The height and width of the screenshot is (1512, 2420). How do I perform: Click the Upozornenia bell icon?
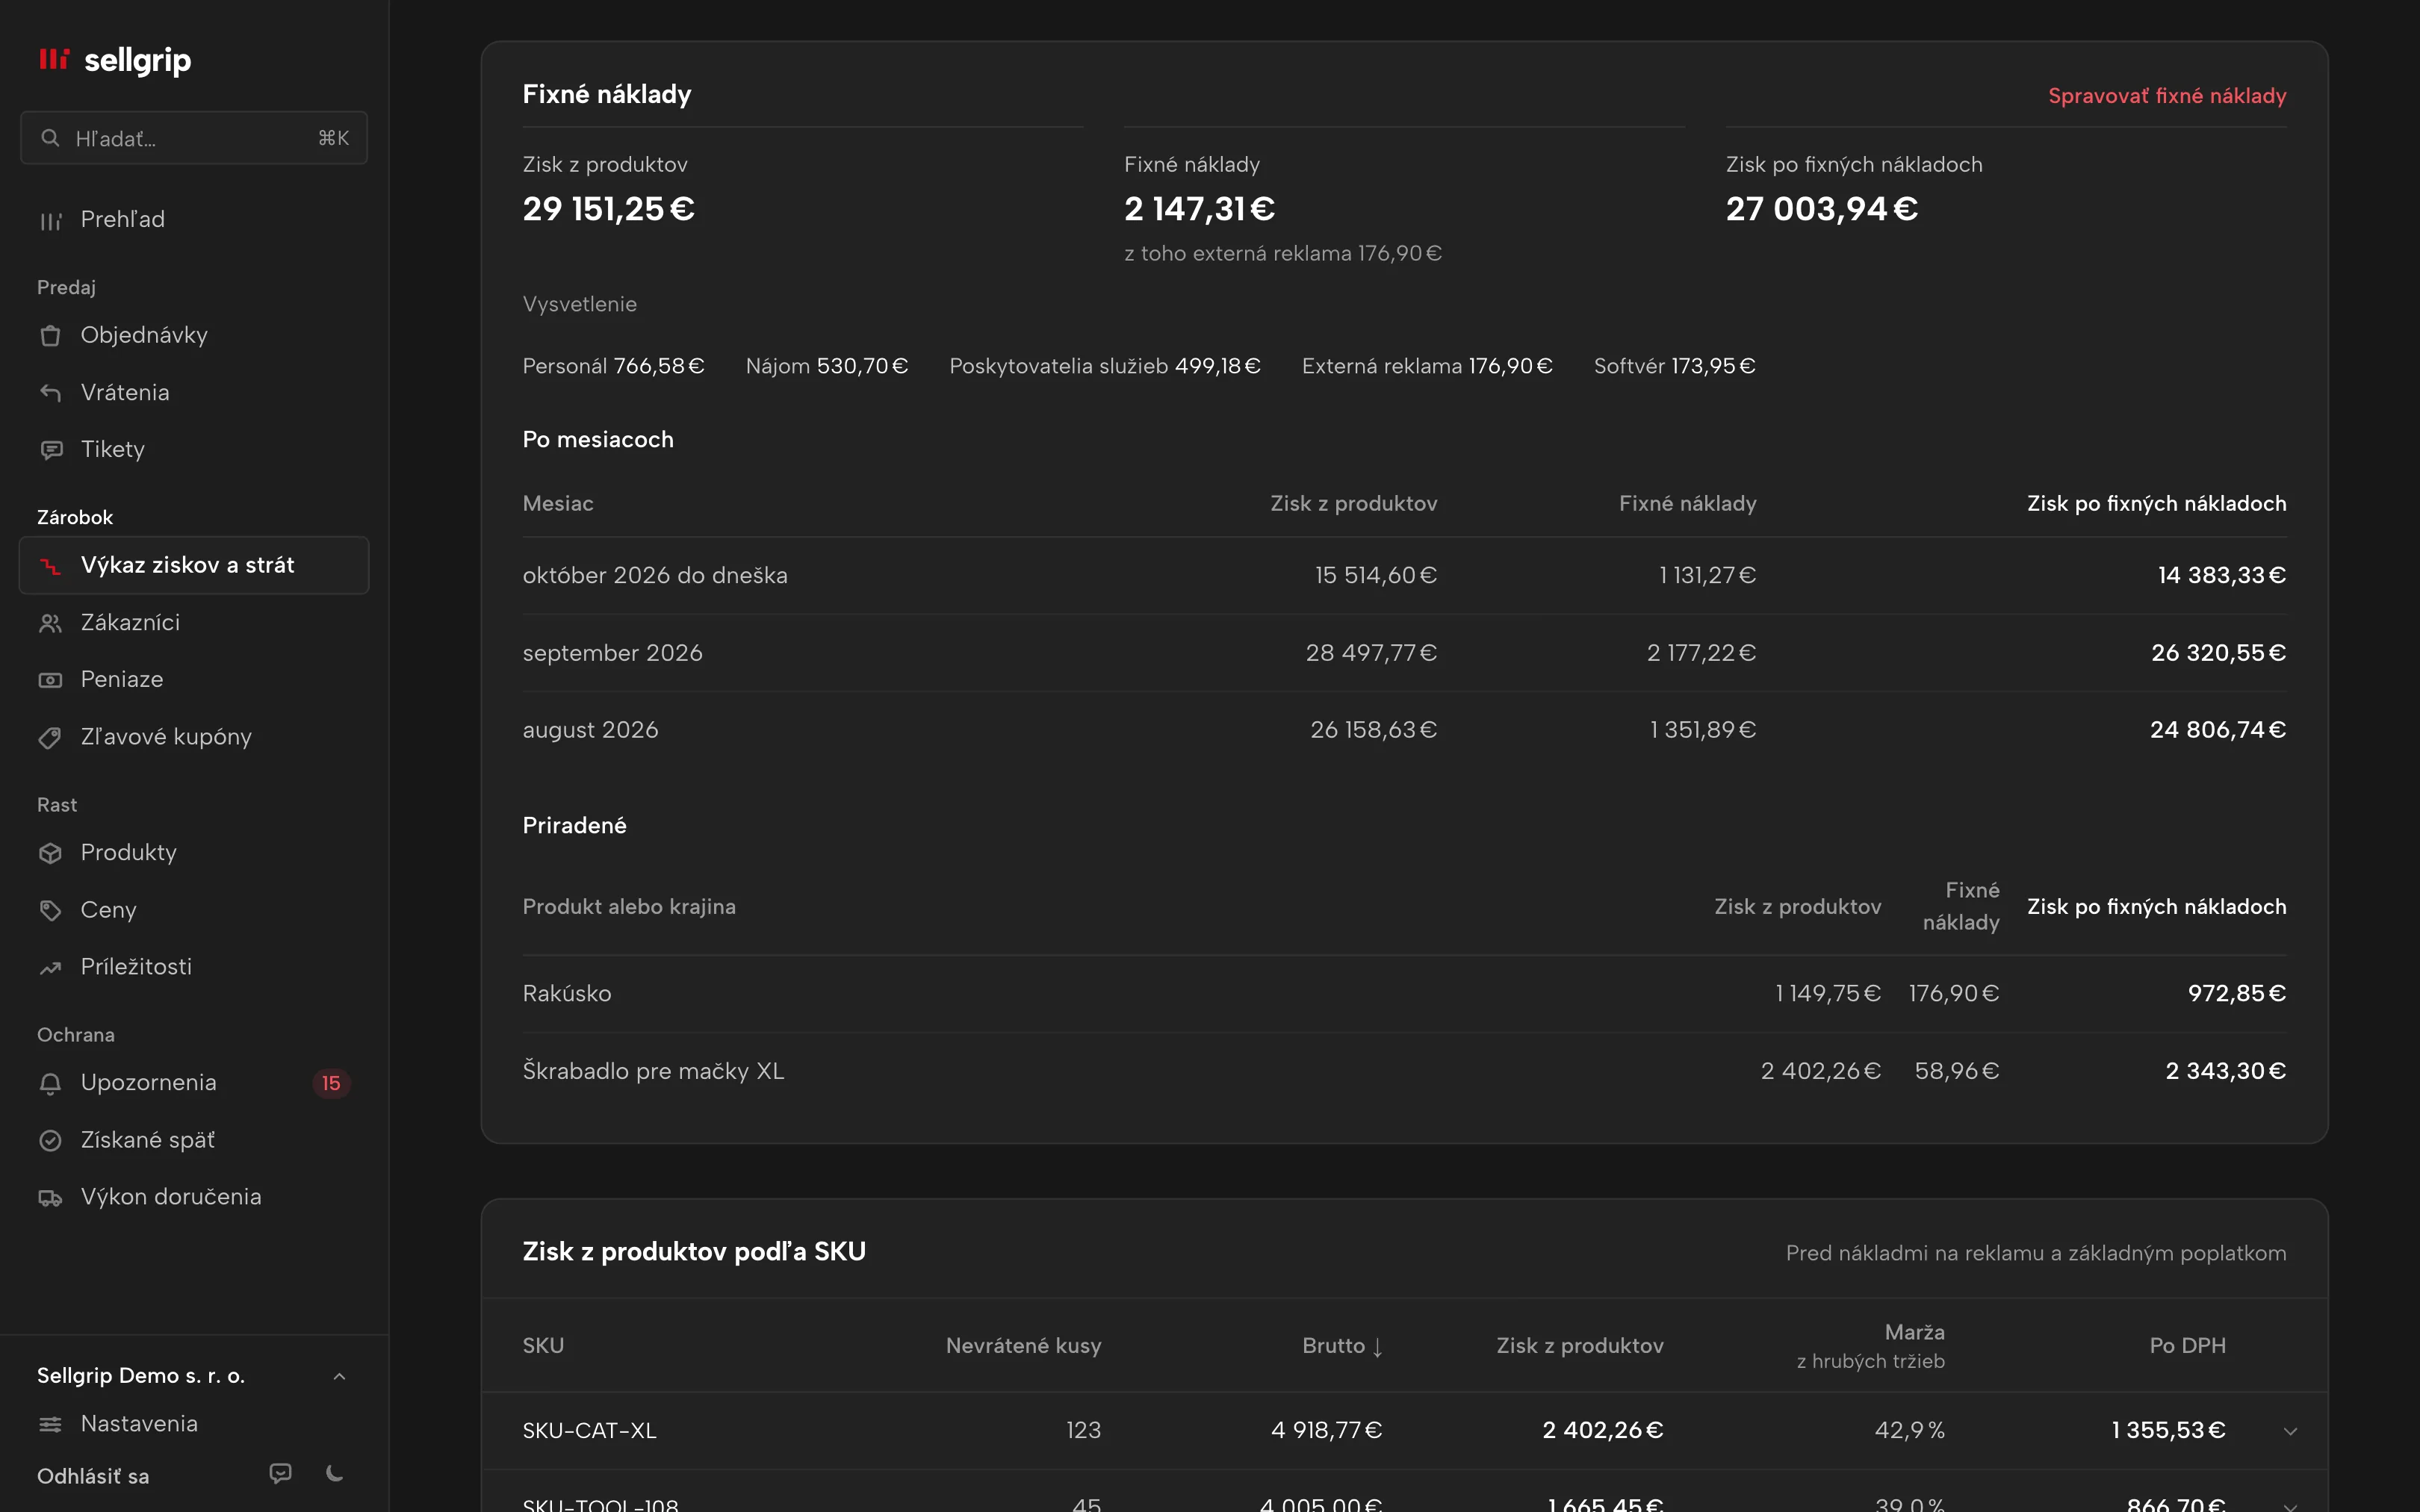click(x=50, y=1083)
